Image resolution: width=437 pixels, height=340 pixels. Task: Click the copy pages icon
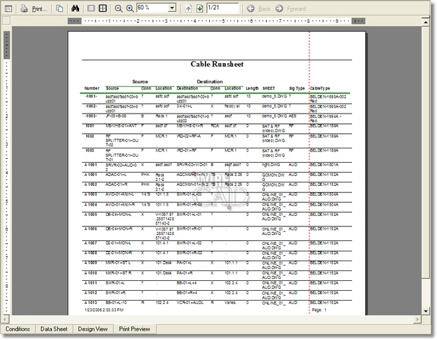[x=59, y=9]
